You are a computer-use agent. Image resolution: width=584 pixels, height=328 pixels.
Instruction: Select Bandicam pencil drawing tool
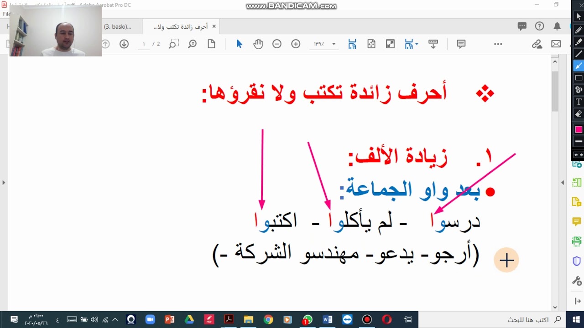(579, 30)
